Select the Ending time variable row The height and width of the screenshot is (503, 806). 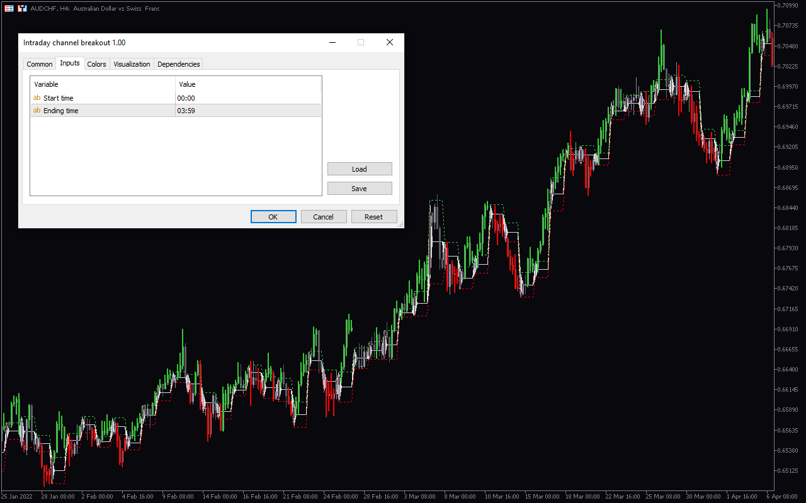pyautogui.click(x=176, y=111)
